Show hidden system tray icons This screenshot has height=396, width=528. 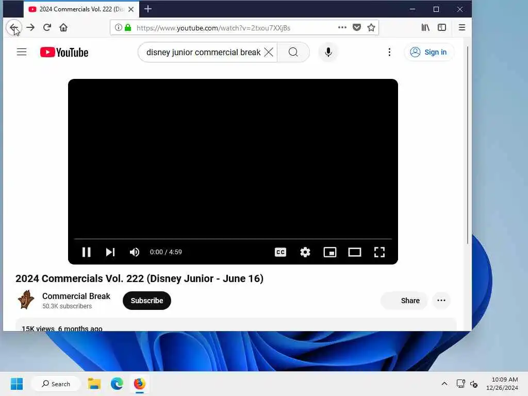click(x=444, y=384)
